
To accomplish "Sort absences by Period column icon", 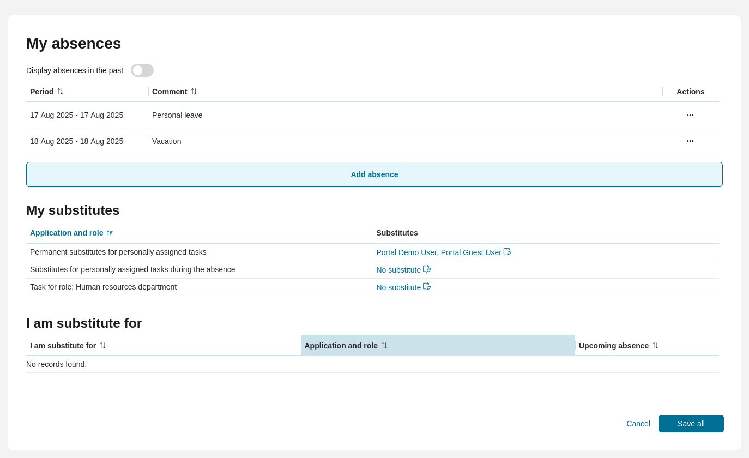I will pos(61,92).
